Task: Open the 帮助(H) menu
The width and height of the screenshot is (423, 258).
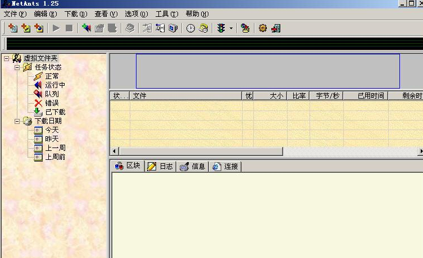Action: [197, 14]
